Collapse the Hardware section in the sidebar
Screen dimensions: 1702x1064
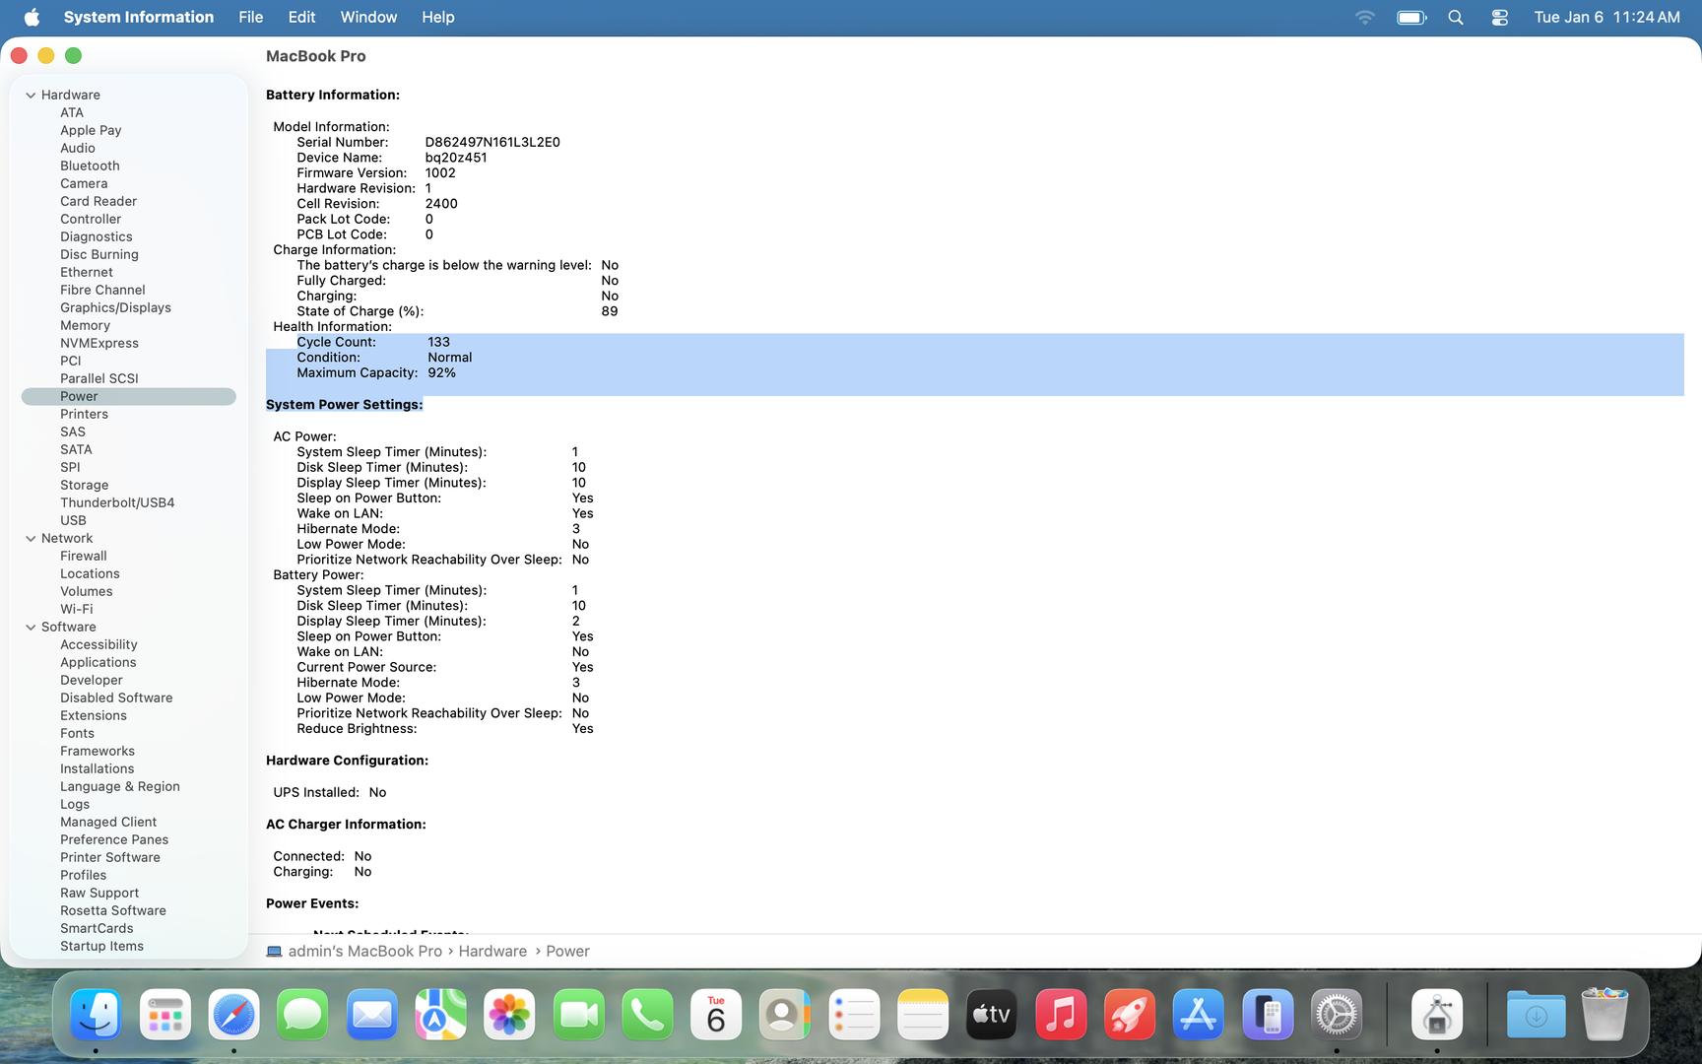[31, 95]
